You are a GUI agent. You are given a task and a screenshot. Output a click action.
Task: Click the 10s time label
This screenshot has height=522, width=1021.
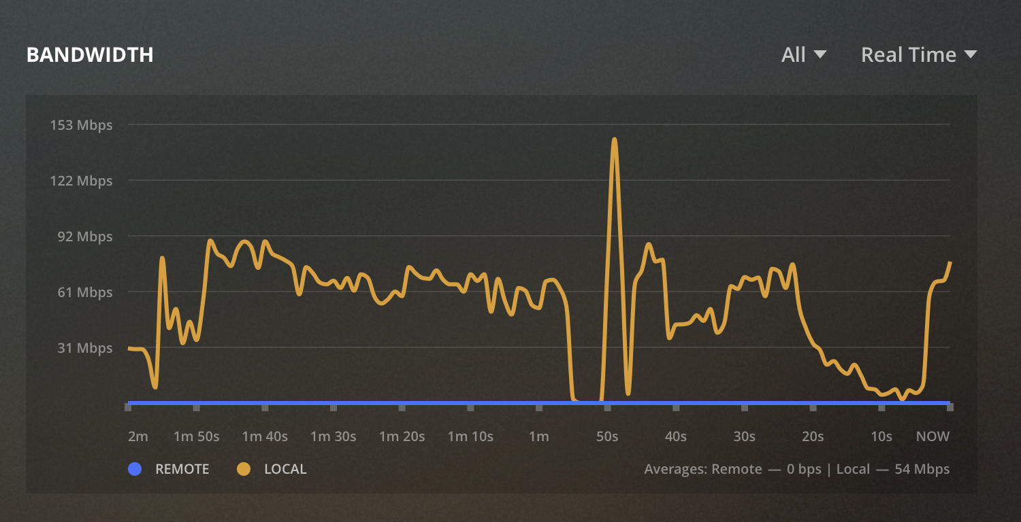coord(881,436)
